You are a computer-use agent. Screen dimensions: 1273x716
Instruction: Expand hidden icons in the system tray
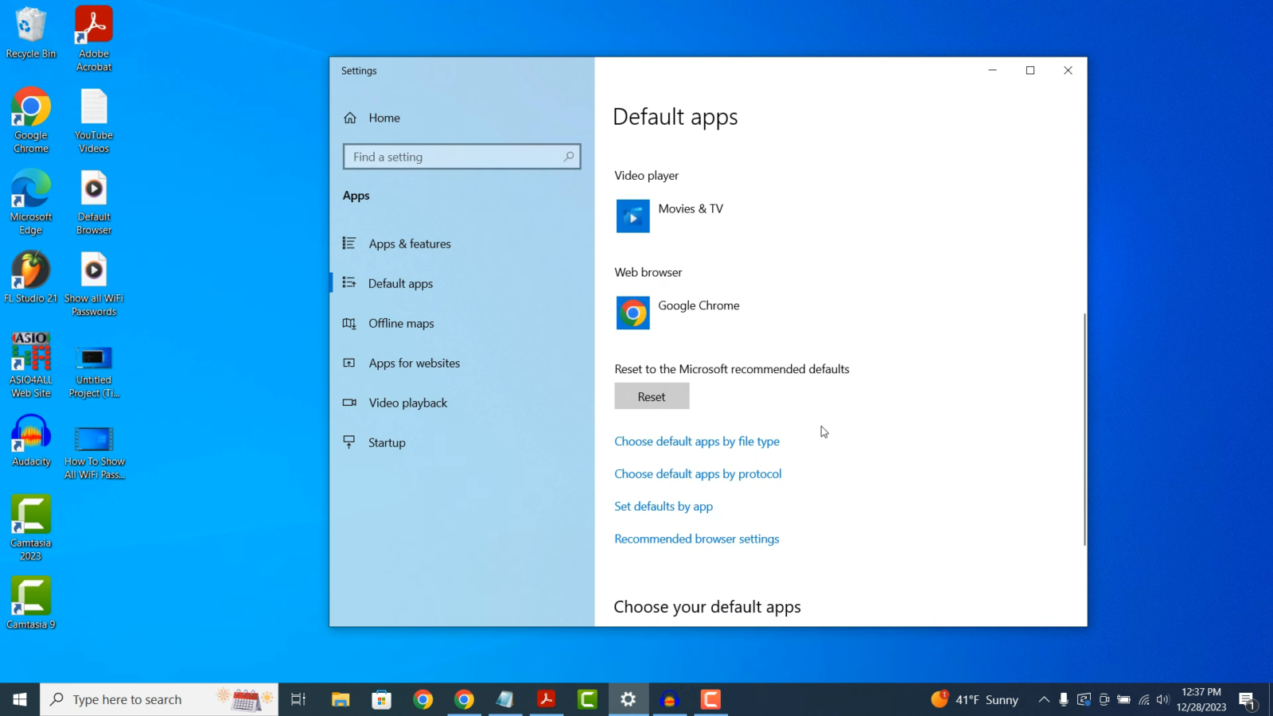click(1044, 699)
